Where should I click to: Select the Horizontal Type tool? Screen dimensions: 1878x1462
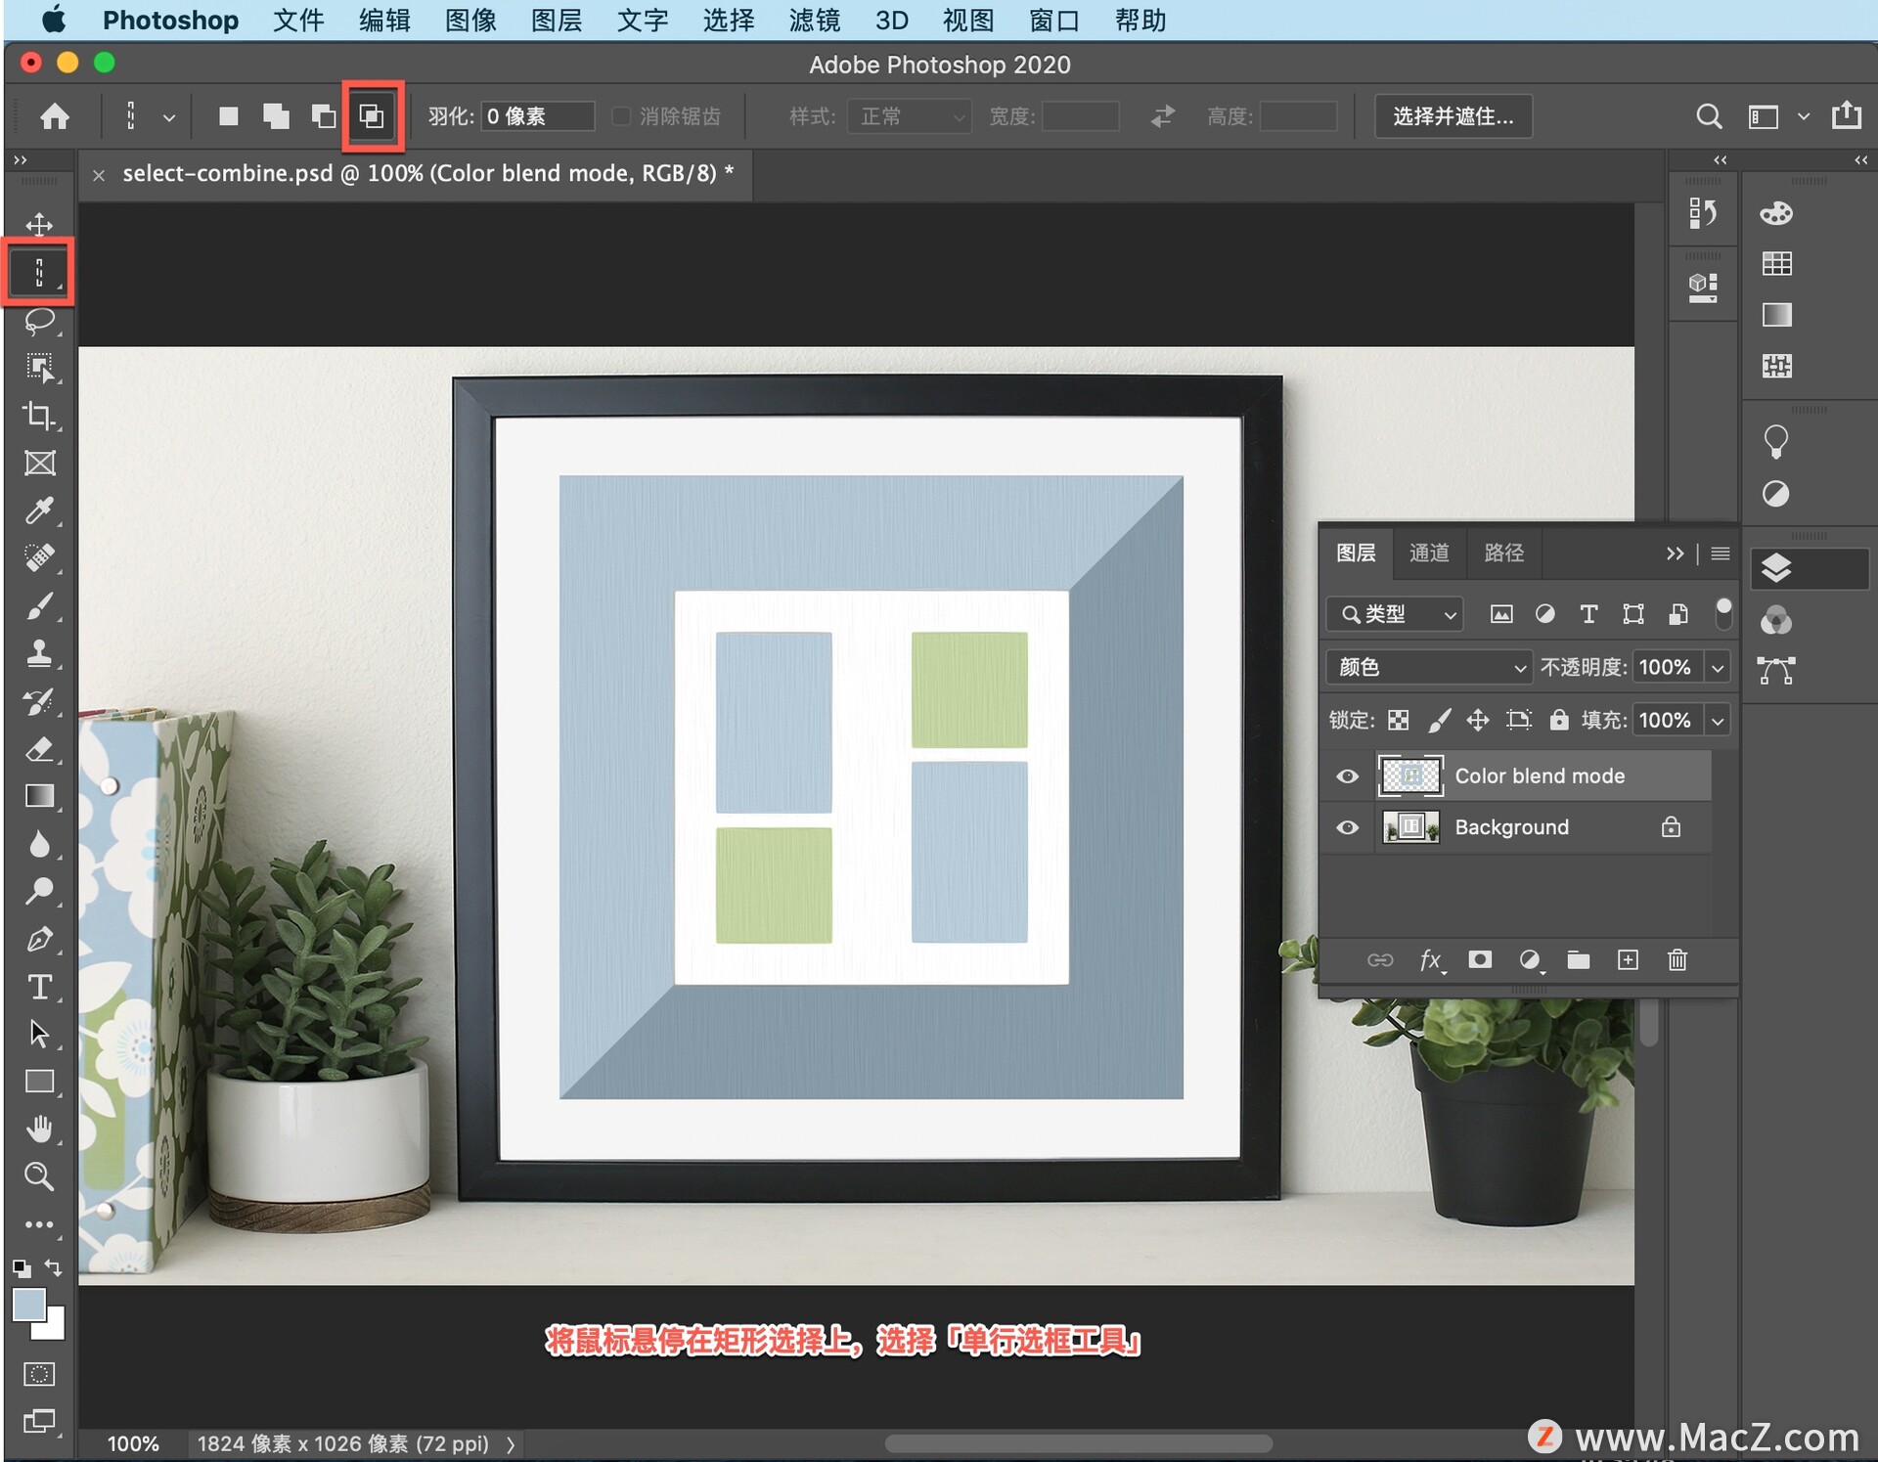39,987
